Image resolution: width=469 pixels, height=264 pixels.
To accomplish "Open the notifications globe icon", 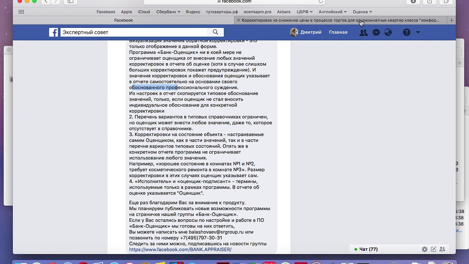I will pyautogui.click(x=388, y=33).
